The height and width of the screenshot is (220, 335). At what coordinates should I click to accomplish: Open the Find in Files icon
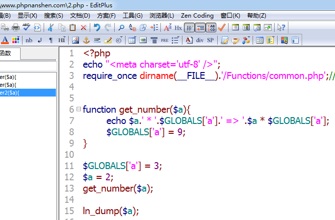143,27
